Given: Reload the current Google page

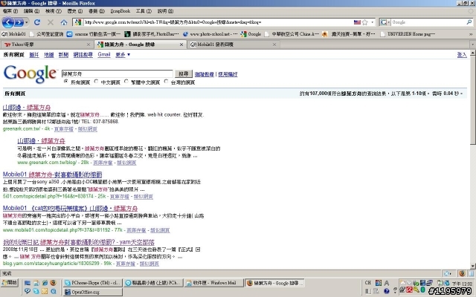Looking at the screenshot, I should click(37, 22).
